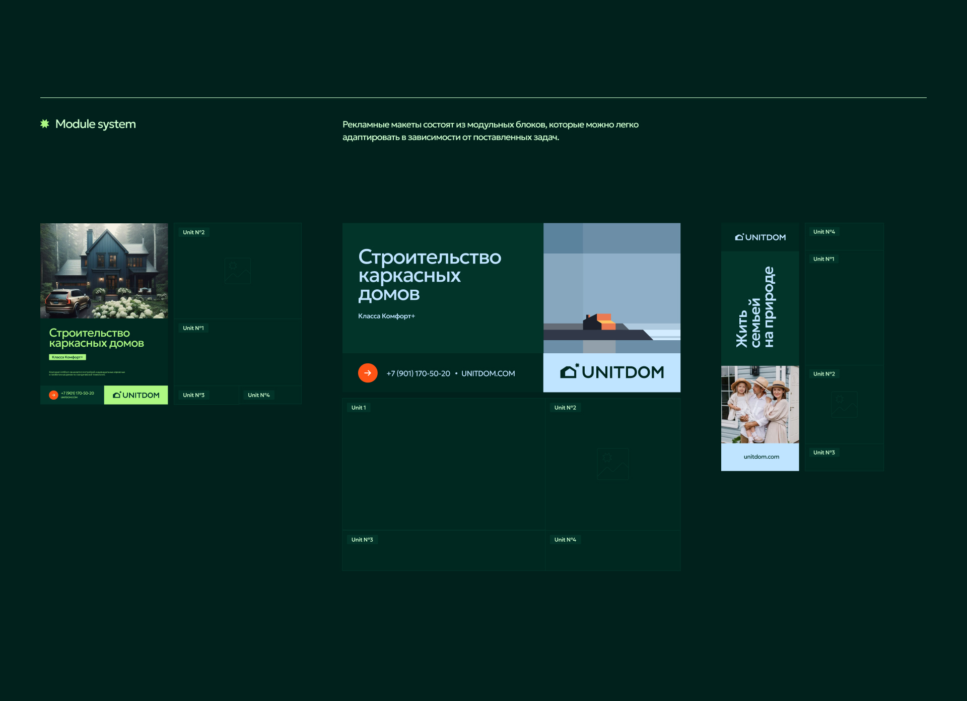Click the green Класса Комфорт+ tag
Image resolution: width=967 pixels, height=701 pixels.
(67, 357)
